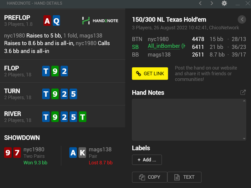Click mags138 in the BB row
This screenshot has height=188, width=251.
159,55
